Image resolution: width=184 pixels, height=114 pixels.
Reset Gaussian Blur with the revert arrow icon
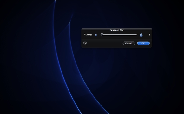pos(85,43)
